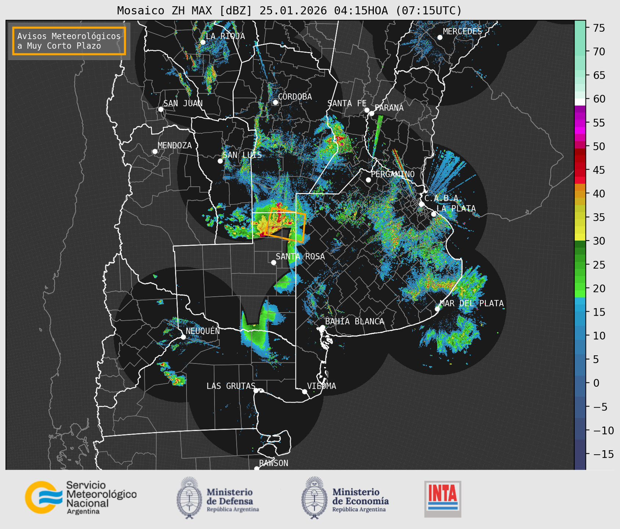Click the white marker dot for Mercedes
The height and width of the screenshot is (529, 620).
click(440, 38)
